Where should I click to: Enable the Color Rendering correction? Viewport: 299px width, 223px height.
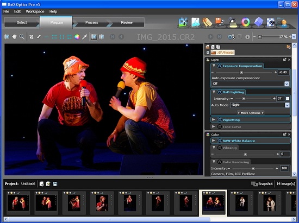point(219,162)
